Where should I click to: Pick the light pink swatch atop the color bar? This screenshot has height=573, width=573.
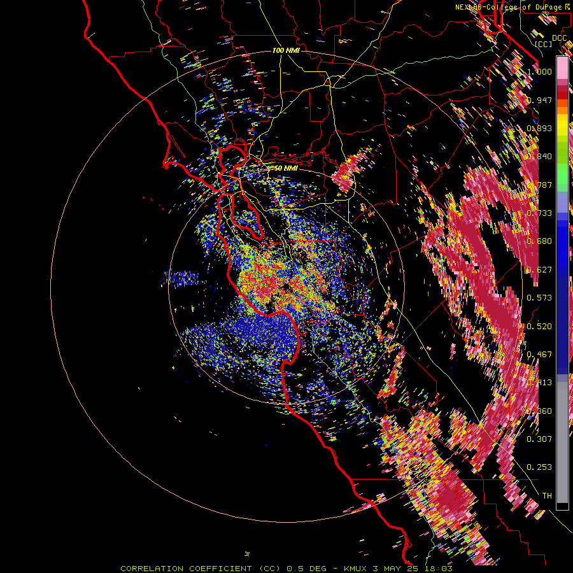pos(562,67)
